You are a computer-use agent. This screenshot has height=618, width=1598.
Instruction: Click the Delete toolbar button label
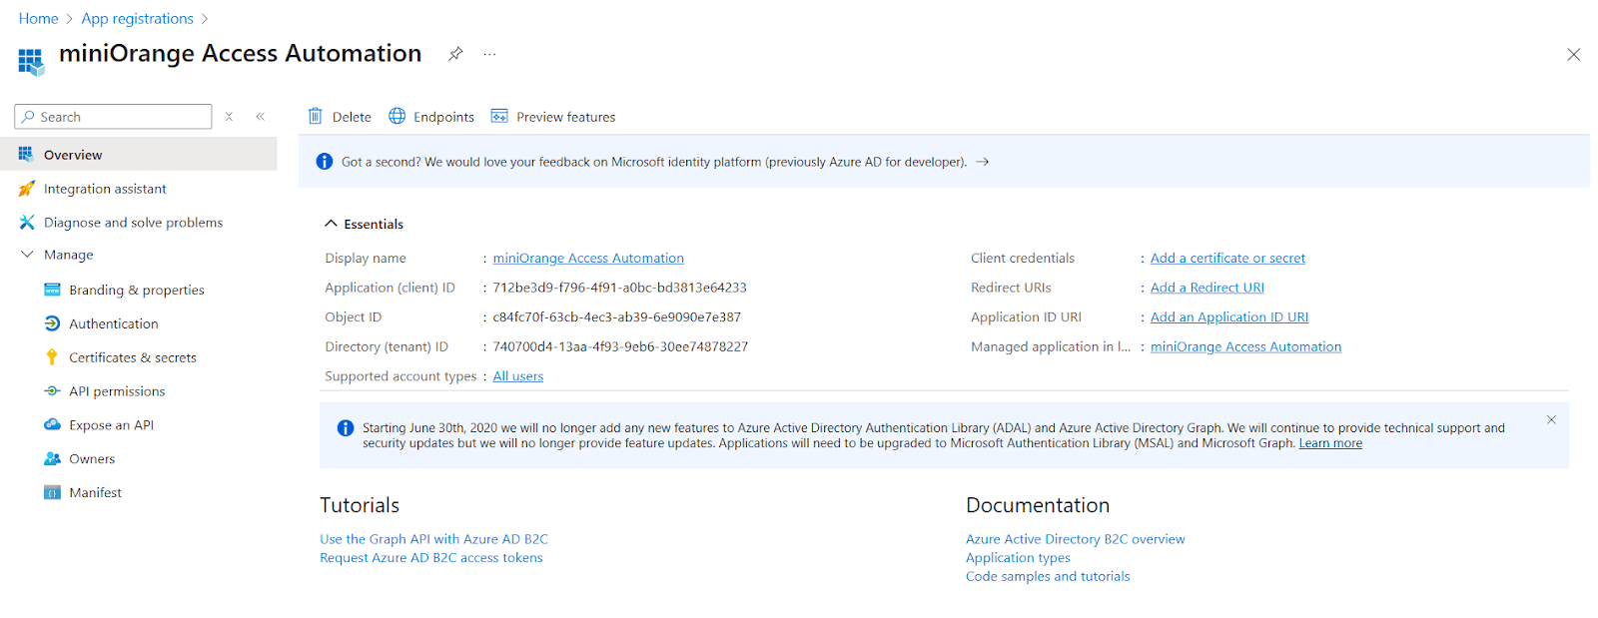pyautogui.click(x=352, y=117)
